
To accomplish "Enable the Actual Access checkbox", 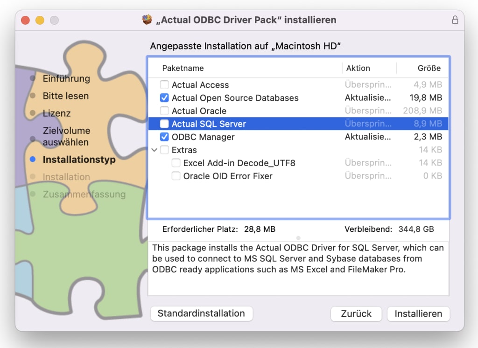I will pos(164,84).
